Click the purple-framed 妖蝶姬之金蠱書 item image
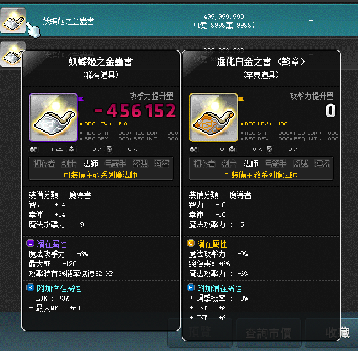Screen dimensions: 358x351 point(53,117)
